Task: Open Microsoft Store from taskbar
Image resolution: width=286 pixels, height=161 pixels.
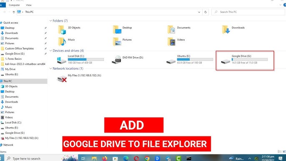Action: (115, 158)
